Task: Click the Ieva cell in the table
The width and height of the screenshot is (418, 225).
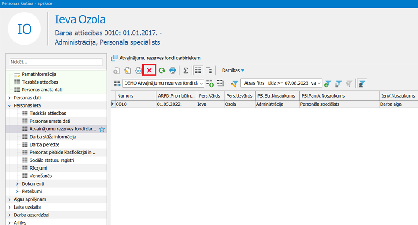Action: click(211, 104)
